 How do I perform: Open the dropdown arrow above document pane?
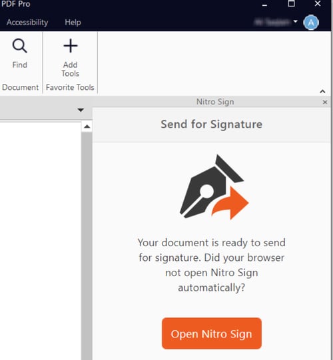tap(81, 110)
